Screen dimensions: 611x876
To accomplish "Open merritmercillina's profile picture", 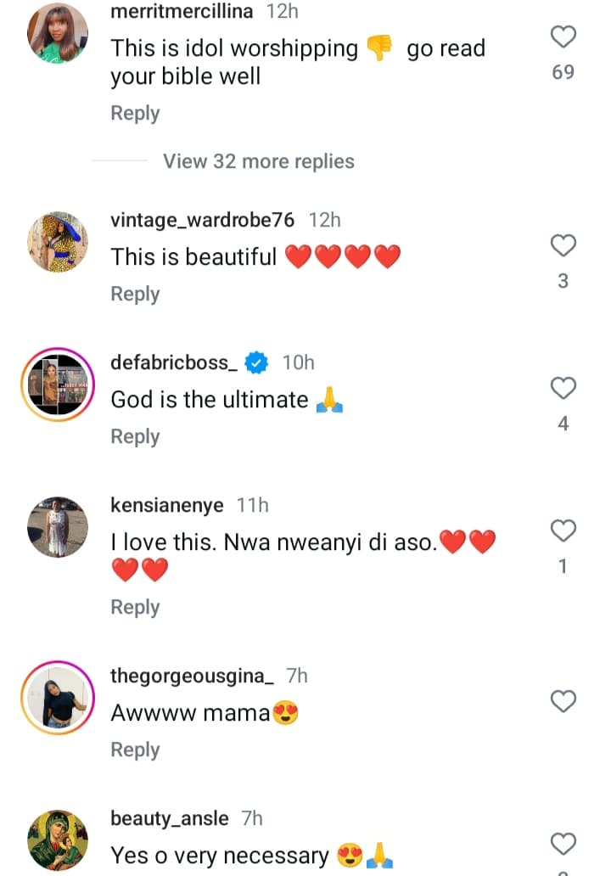I will [x=58, y=33].
